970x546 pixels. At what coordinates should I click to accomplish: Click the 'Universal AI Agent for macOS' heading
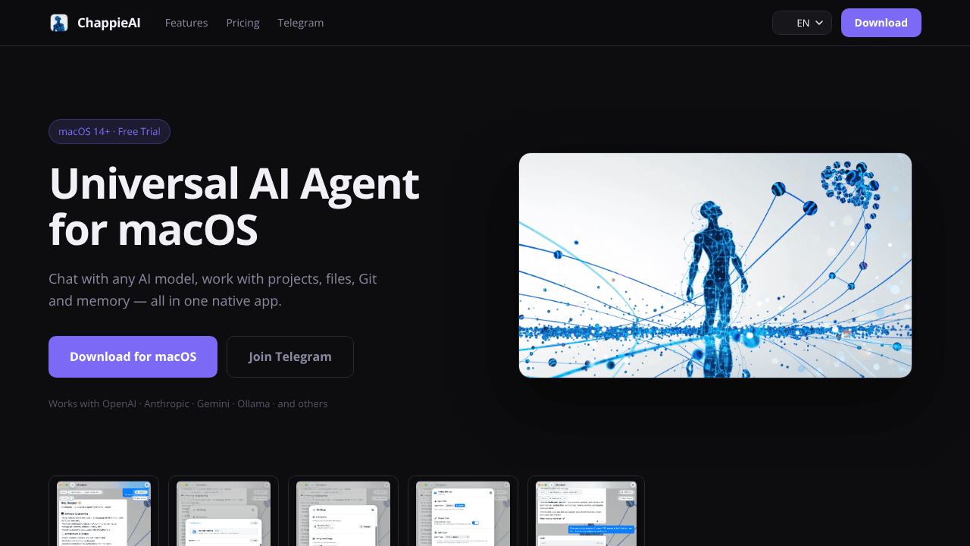(x=234, y=206)
